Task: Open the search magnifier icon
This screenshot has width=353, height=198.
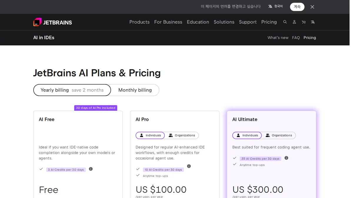Action: pyautogui.click(x=285, y=22)
